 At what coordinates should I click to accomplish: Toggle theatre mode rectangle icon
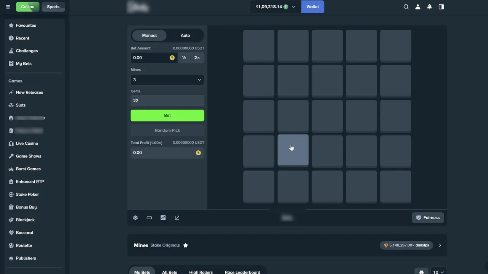pyautogui.click(x=149, y=218)
